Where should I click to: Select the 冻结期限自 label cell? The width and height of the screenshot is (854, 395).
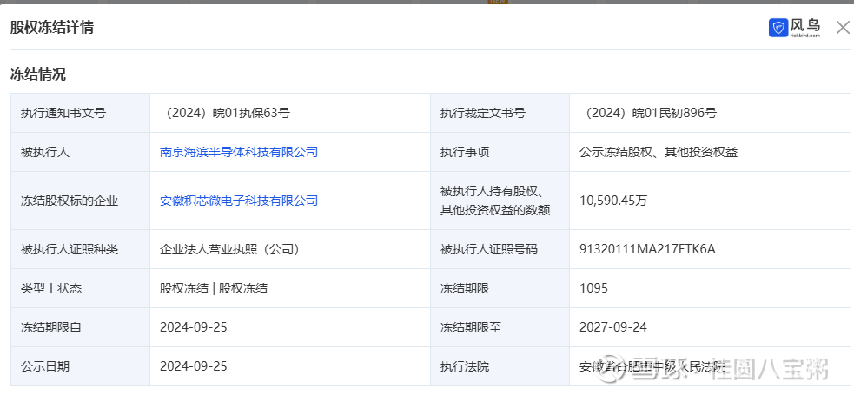tap(80, 327)
